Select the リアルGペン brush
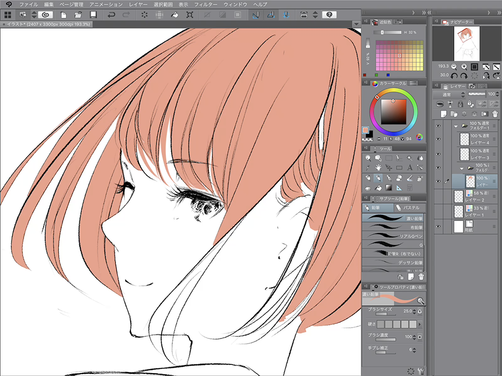The height and width of the screenshot is (376, 502). point(393,236)
